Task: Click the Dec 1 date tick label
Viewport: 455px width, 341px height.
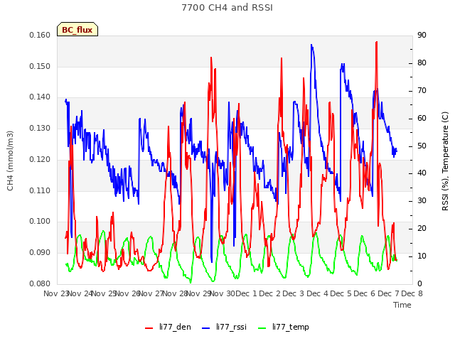Action: coord(246,293)
